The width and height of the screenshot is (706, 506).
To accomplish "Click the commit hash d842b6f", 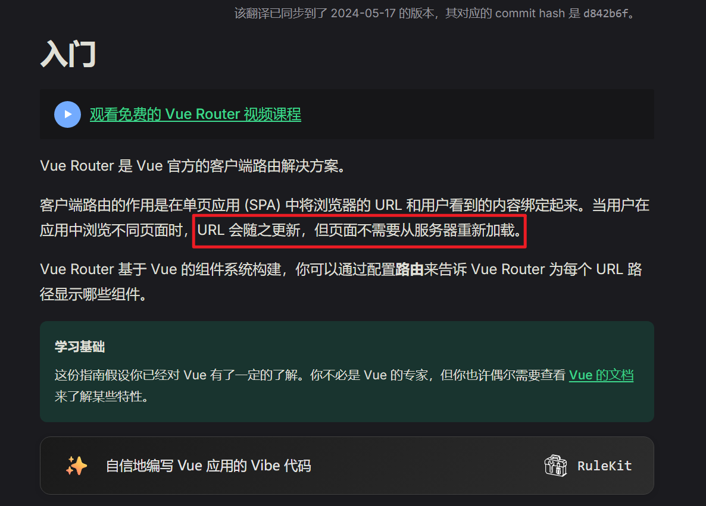I will [x=605, y=14].
